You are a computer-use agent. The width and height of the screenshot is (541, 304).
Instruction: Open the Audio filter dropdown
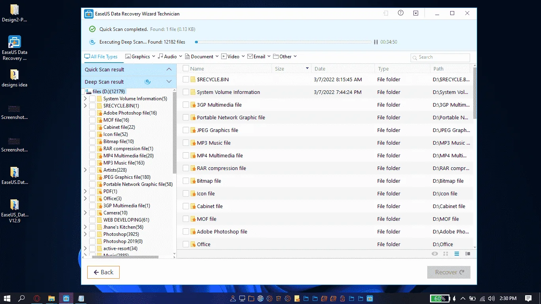point(170,57)
